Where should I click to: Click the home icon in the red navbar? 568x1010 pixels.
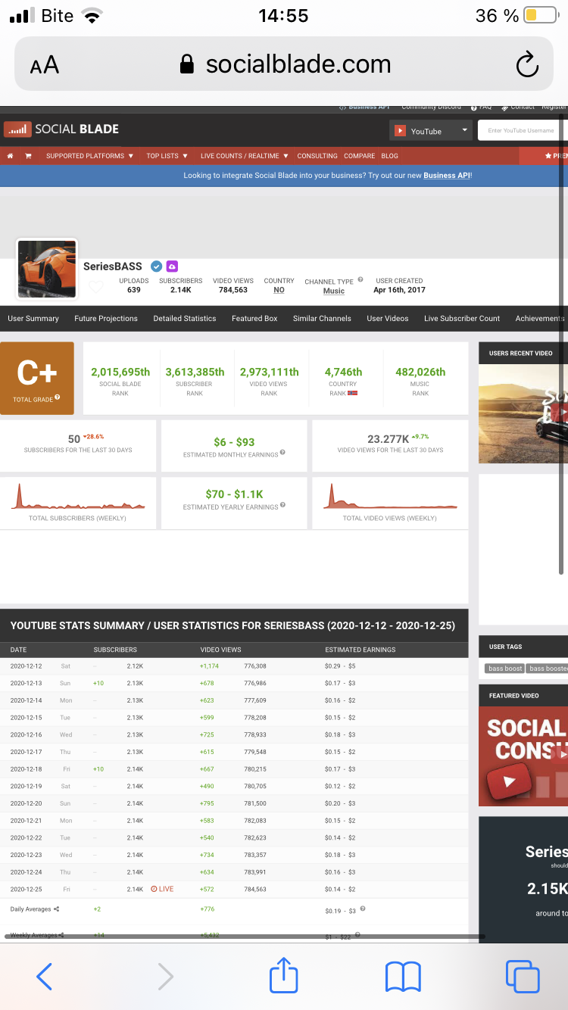(x=11, y=156)
